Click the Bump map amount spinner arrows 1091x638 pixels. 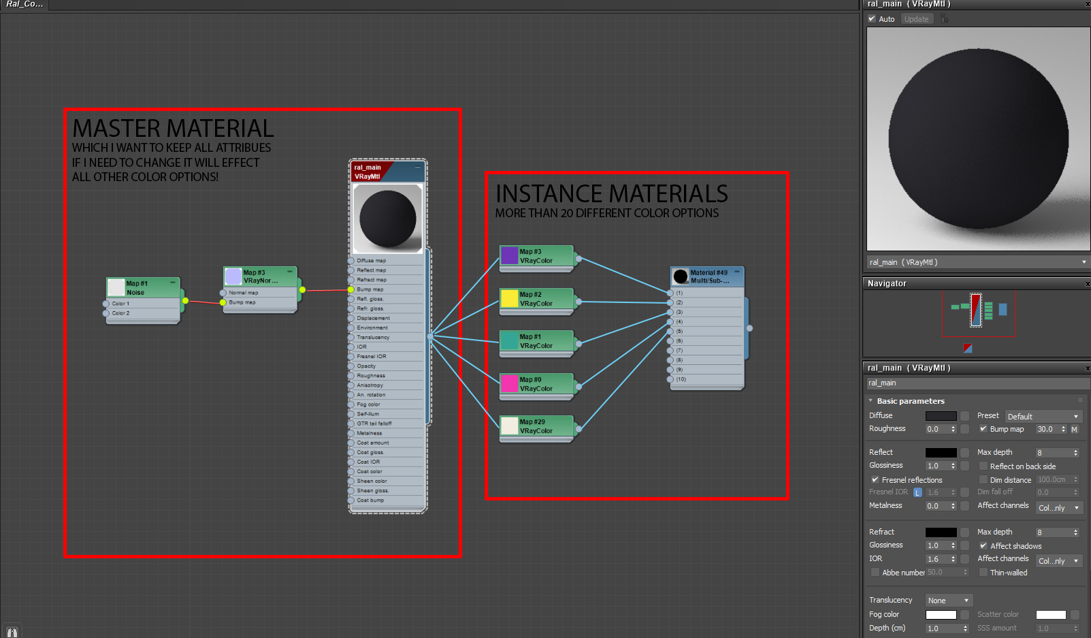(1063, 429)
